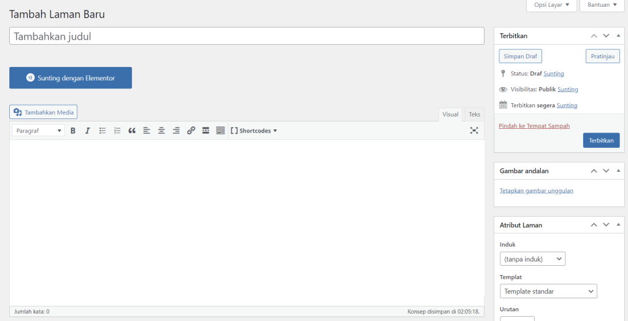This screenshot has height=321, width=628.
Task: Open the Opsi Layar menu
Action: point(551,5)
